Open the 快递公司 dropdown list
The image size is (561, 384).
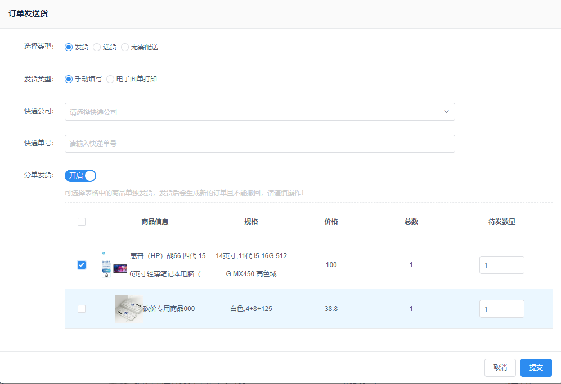pyautogui.click(x=259, y=112)
